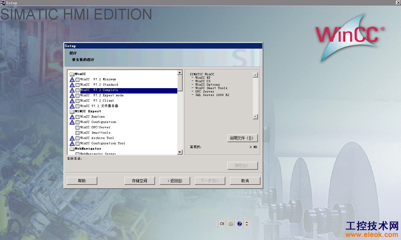
Task: Click the WINCC Expert group heading
Action: (88, 111)
